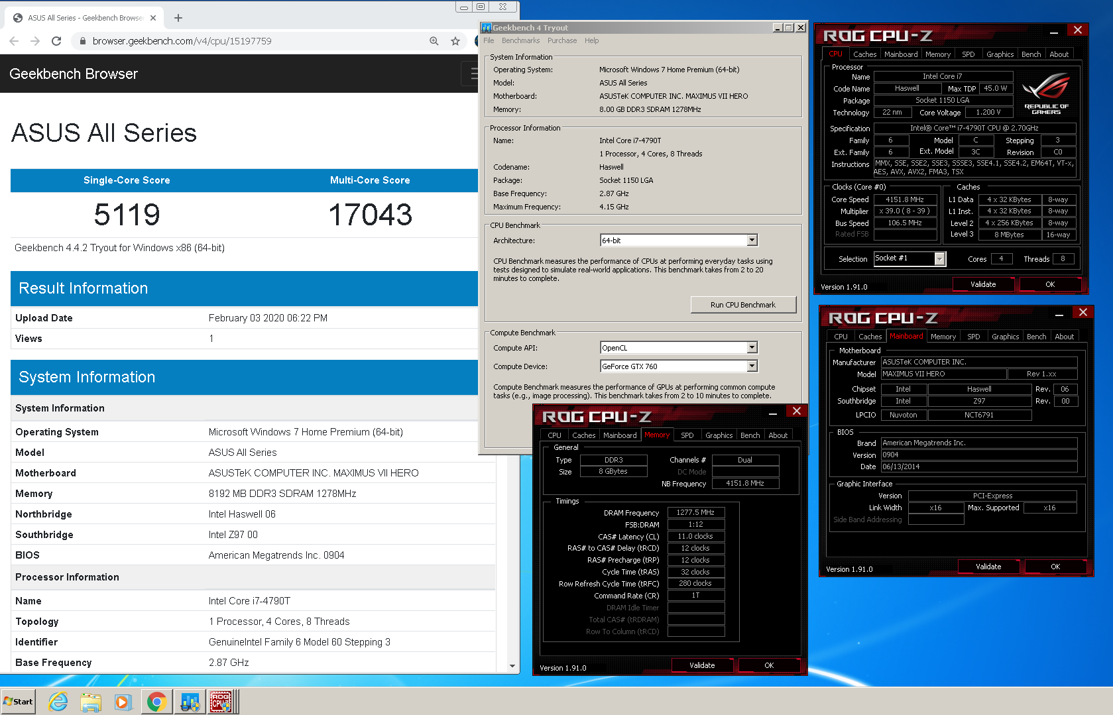Switch to Geekbench app on the taskbar

pyautogui.click(x=190, y=702)
